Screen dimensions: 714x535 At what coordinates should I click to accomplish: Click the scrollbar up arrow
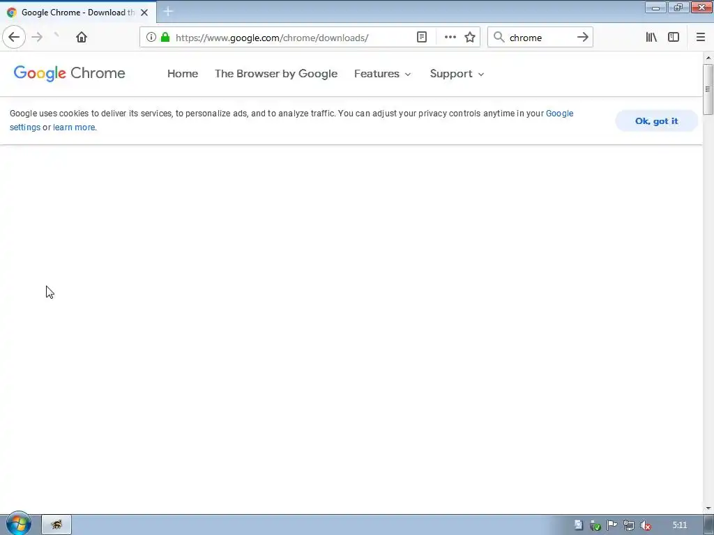pyautogui.click(x=708, y=58)
